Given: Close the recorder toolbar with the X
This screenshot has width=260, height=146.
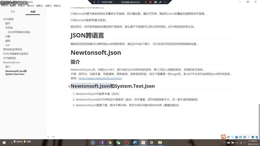Looking at the screenshot, I should click(165, 2).
